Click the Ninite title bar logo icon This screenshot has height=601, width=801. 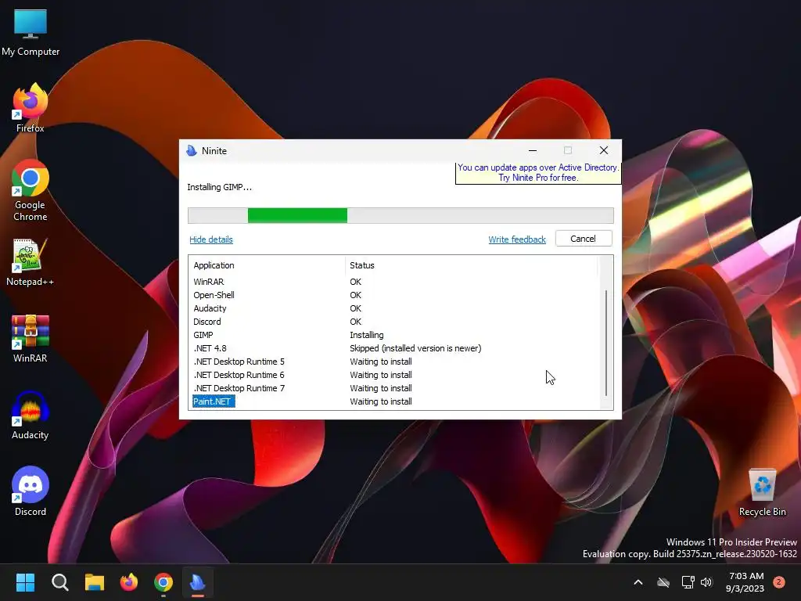click(x=192, y=151)
